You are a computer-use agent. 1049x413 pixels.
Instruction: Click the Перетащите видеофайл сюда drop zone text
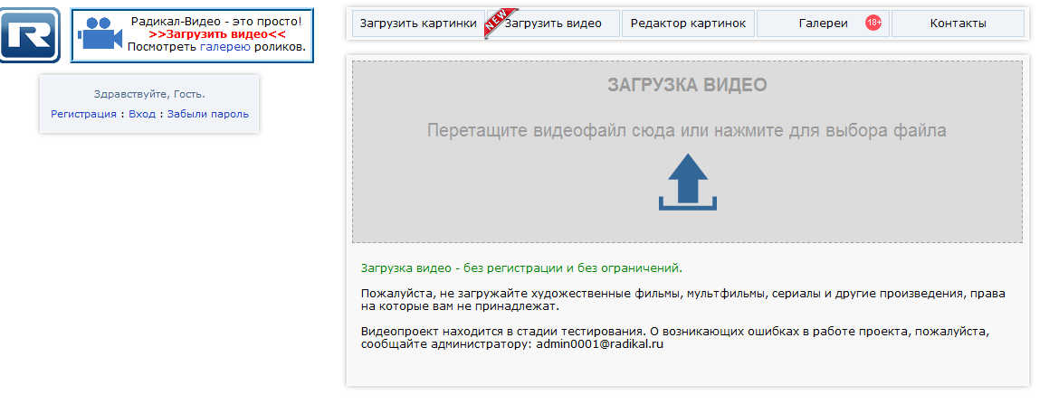686,131
